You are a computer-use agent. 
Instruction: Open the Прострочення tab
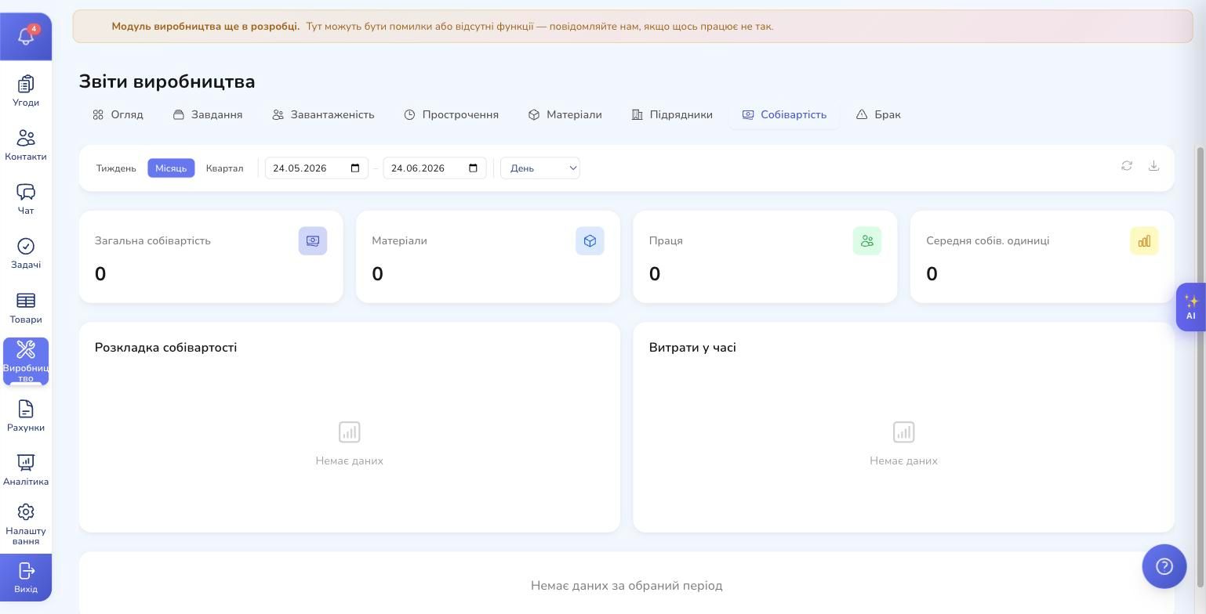click(452, 114)
